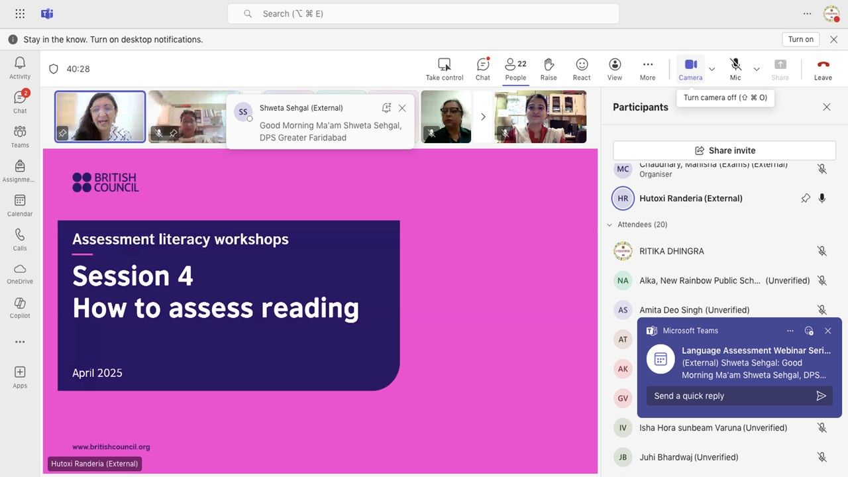
Task: Click the Share invite button
Action: point(724,150)
